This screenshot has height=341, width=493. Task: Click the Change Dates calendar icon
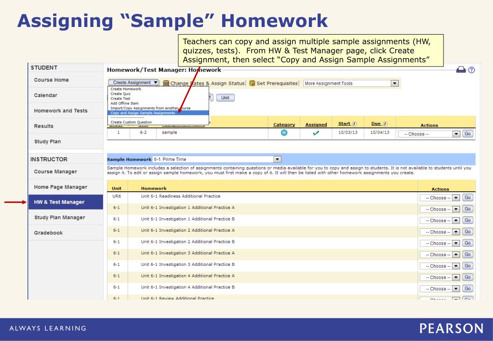point(166,83)
